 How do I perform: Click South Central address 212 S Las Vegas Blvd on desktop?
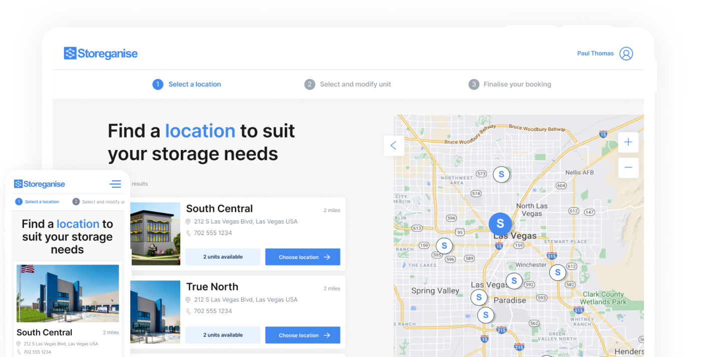246,221
